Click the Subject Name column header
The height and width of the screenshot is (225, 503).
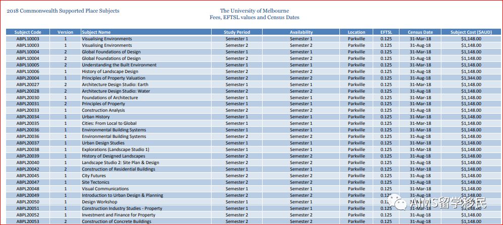tap(146, 32)
